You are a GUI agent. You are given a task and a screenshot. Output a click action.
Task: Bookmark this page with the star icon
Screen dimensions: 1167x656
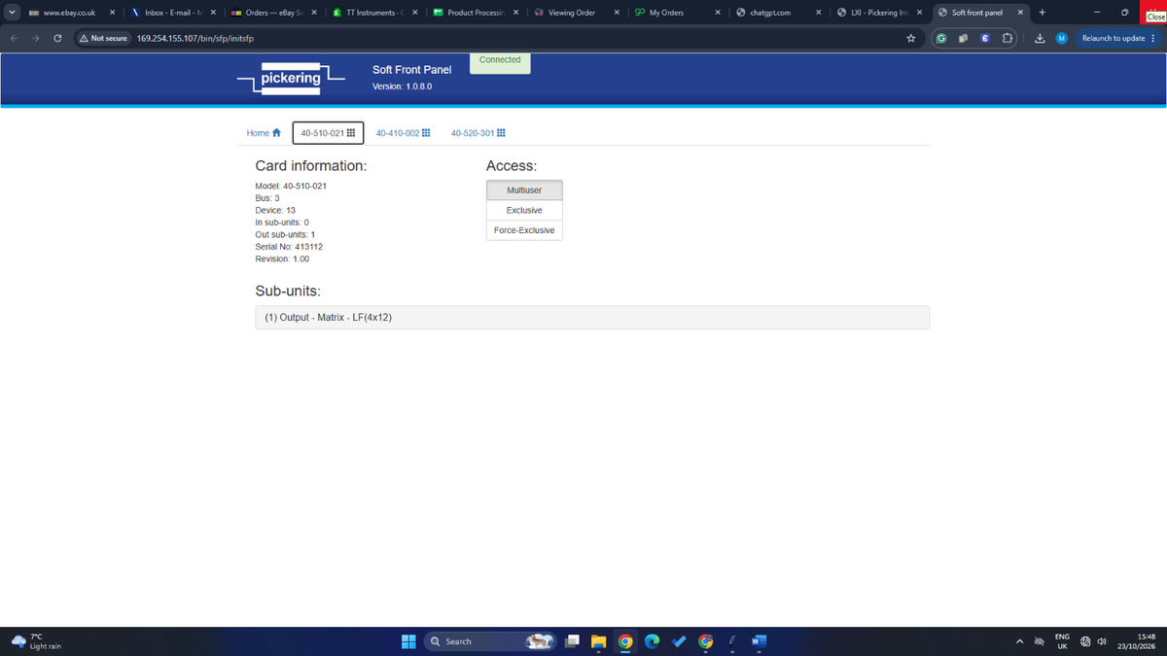910,39
